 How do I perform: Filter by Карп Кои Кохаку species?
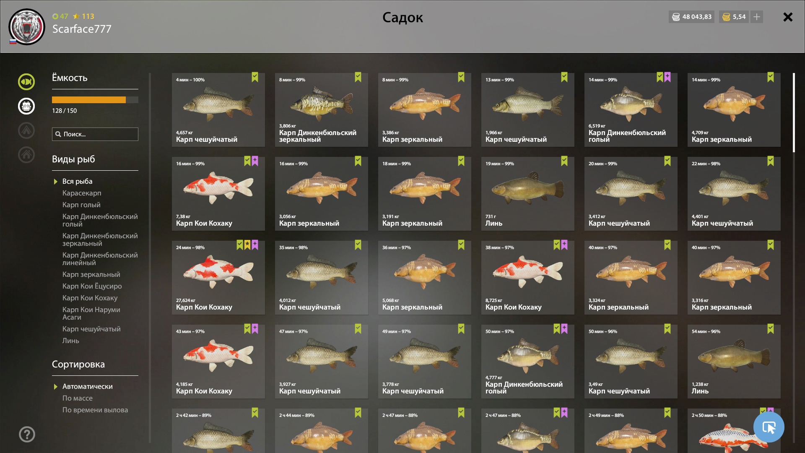click(90, 298)
